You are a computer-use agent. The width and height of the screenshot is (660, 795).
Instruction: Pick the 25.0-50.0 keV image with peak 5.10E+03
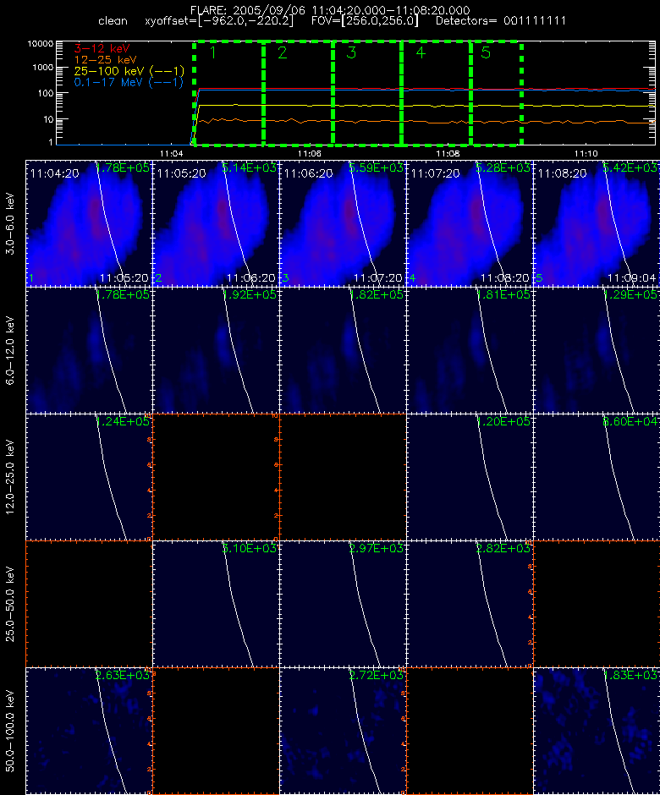pos(216,604)
